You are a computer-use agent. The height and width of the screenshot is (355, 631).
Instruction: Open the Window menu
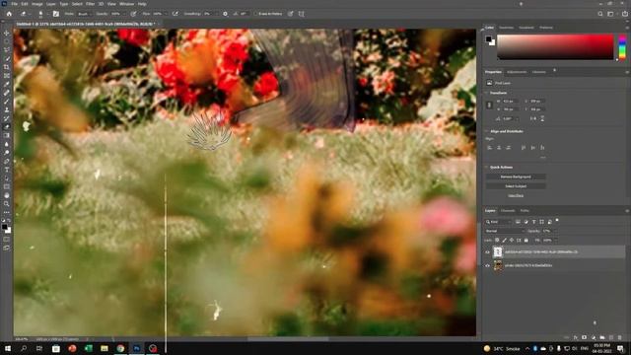pyautogui.click(x=126, y=4)
